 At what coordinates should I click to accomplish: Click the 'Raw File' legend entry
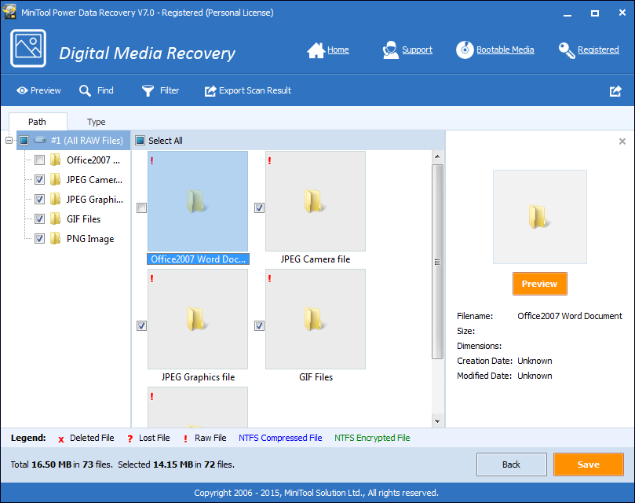[210, 438]
